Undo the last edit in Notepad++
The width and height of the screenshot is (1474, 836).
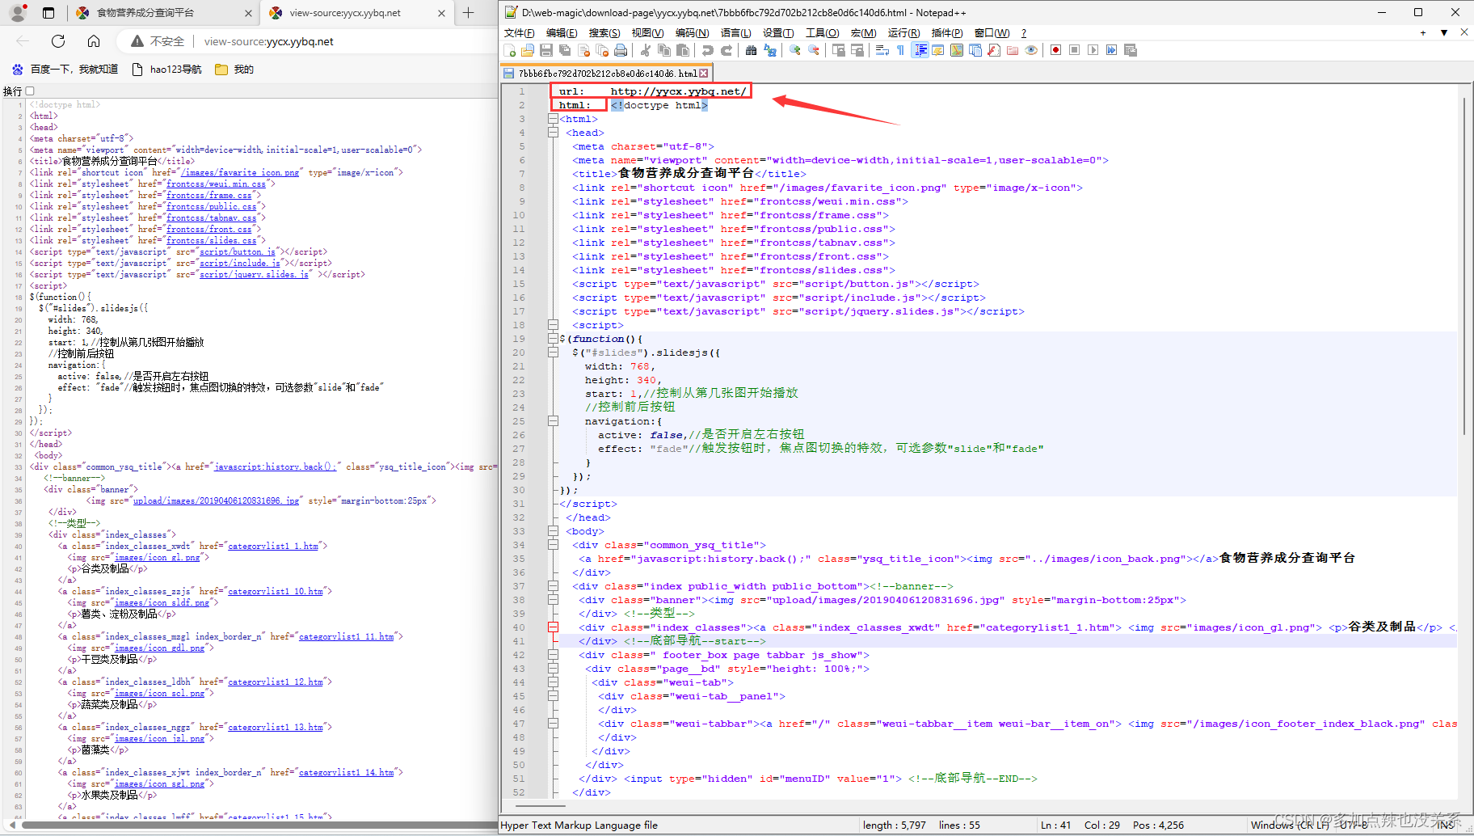point(707,50)
